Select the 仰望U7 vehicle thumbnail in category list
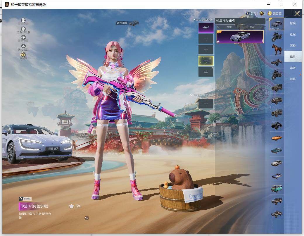The width and height of the screenshot is (304, 236). click(x=277, y=24)
